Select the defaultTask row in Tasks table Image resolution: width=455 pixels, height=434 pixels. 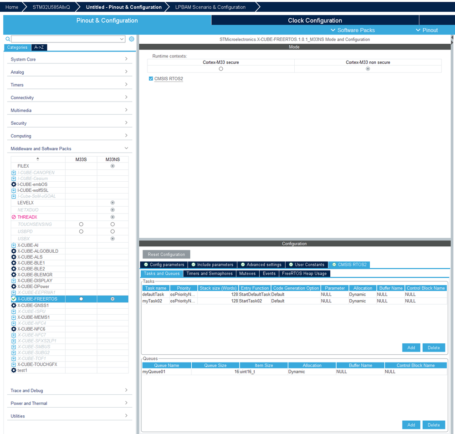(x=294, y=294)
